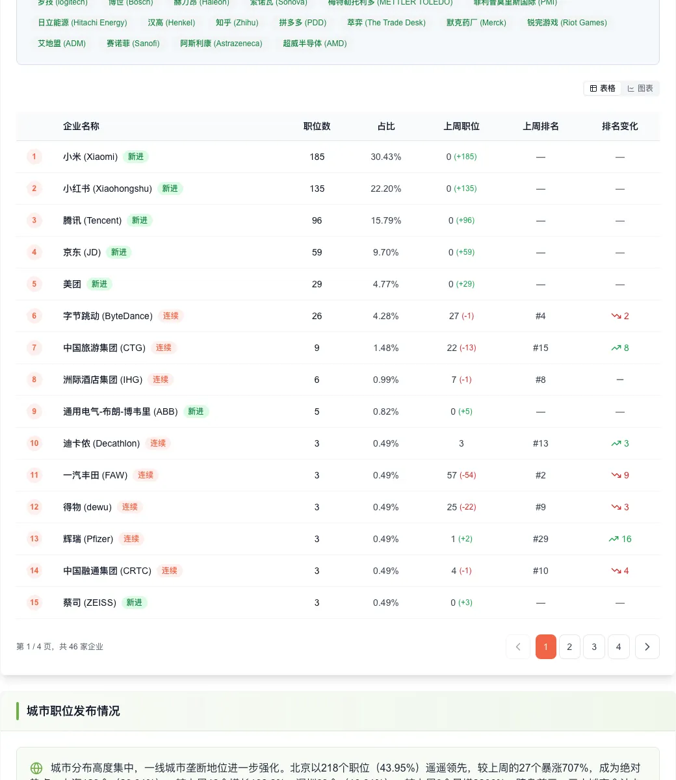The width and height of the screenshot is (676, 780).
Task: Select the 表格 table view
Action: (x=602, y=88)
